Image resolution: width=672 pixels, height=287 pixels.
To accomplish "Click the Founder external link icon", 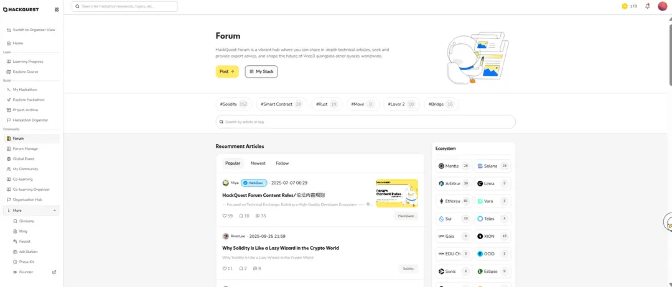I will (54, 272).
